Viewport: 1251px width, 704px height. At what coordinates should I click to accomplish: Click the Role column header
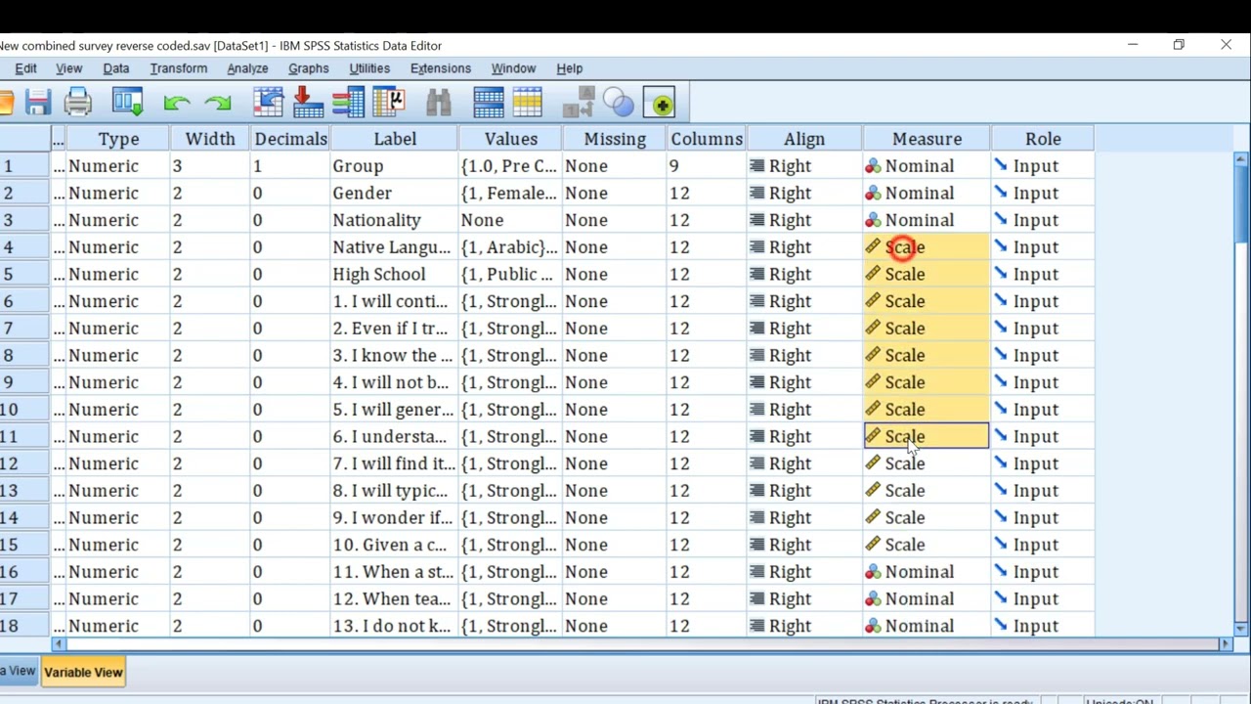click(1043, 139)
